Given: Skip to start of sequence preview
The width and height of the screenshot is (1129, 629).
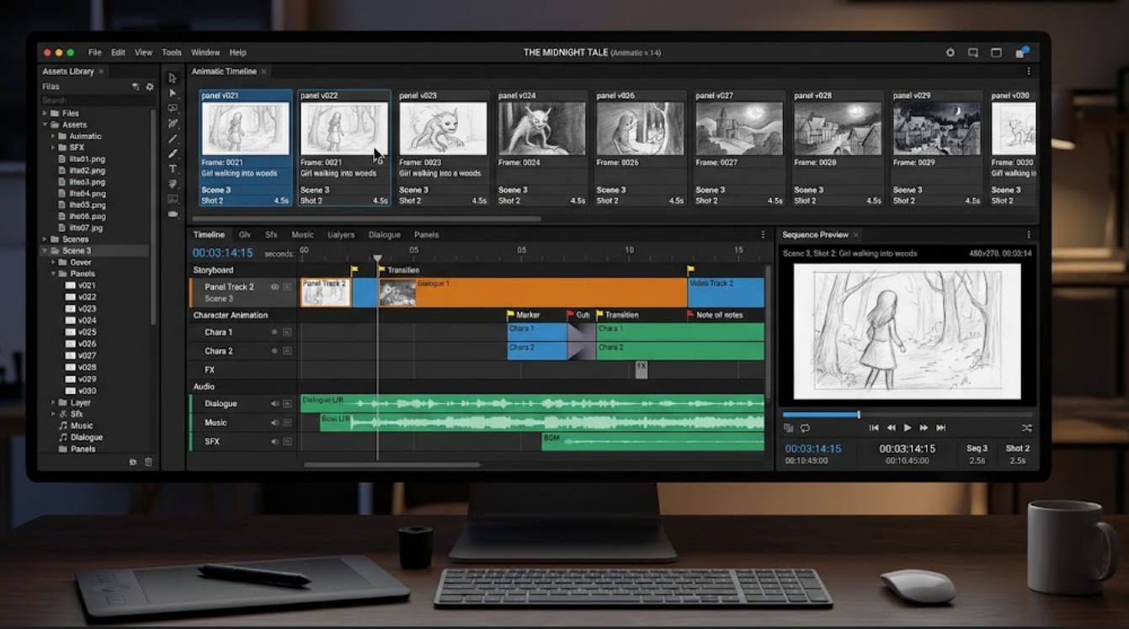Looking at the screenshot, I should [874, 428].
